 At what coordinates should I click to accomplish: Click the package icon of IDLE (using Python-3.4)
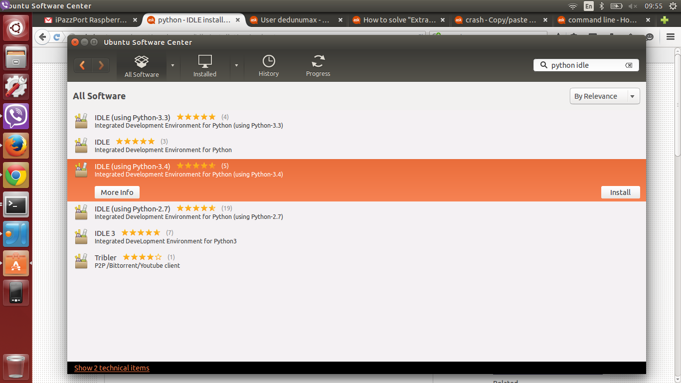(x=81, y=170)
